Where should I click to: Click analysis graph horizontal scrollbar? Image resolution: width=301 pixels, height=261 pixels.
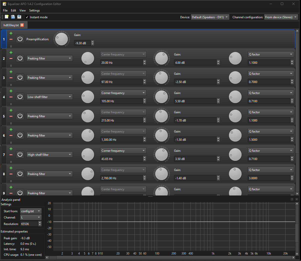tap(170, 257)
